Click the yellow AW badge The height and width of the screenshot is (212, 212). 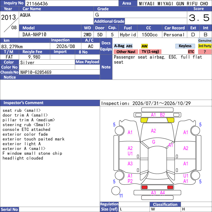coord(144,46)
